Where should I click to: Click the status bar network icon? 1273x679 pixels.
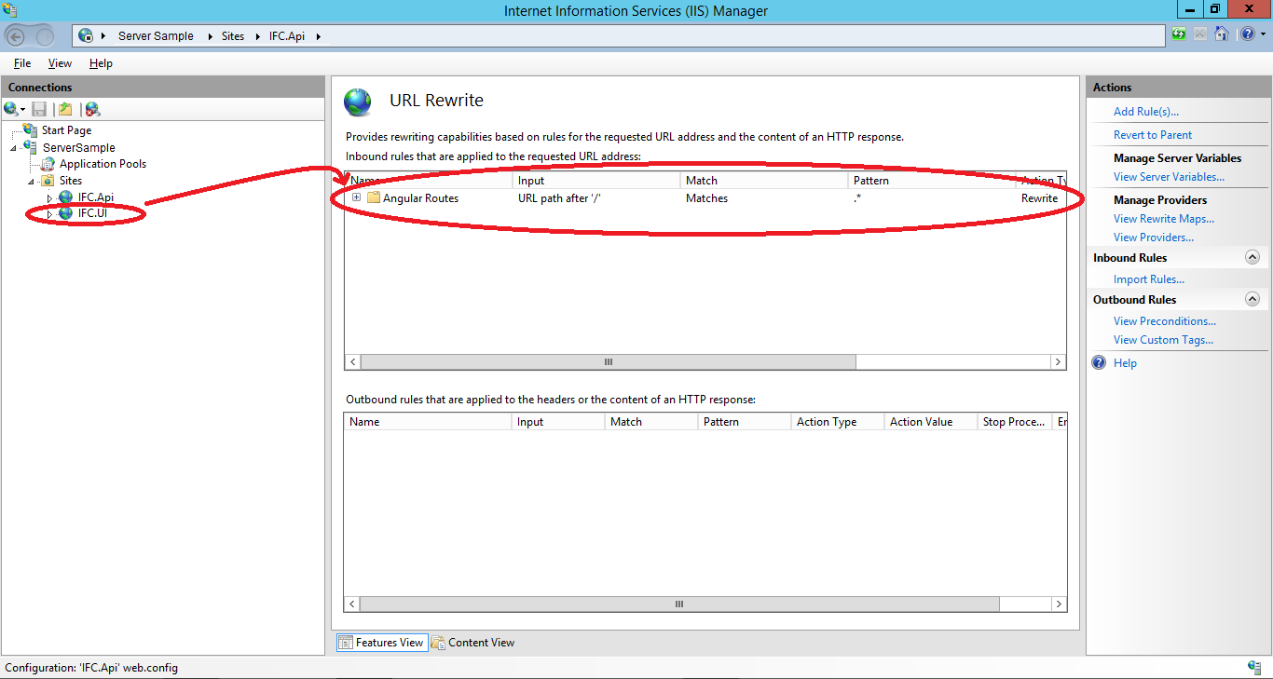tap(1254, 667)
